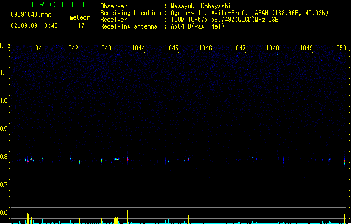Click the meteor label
This screenshot has height=224, width=352.
click(x=79, y=17)
